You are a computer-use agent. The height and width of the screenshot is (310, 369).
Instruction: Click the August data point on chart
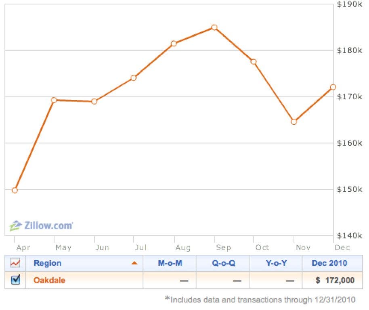[174, 44]
